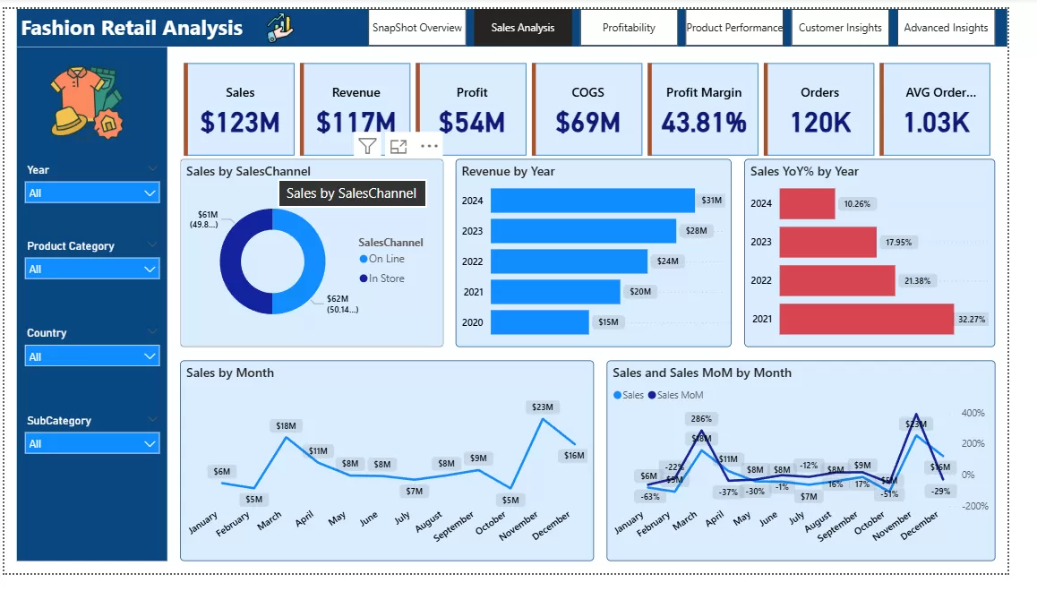Click chevron icon above Product Category slicer
The width and height of the screenshot is (1037, 591).
coord(151,244)
